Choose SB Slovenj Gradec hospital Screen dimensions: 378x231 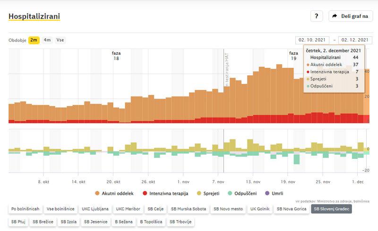click(331, 208)
